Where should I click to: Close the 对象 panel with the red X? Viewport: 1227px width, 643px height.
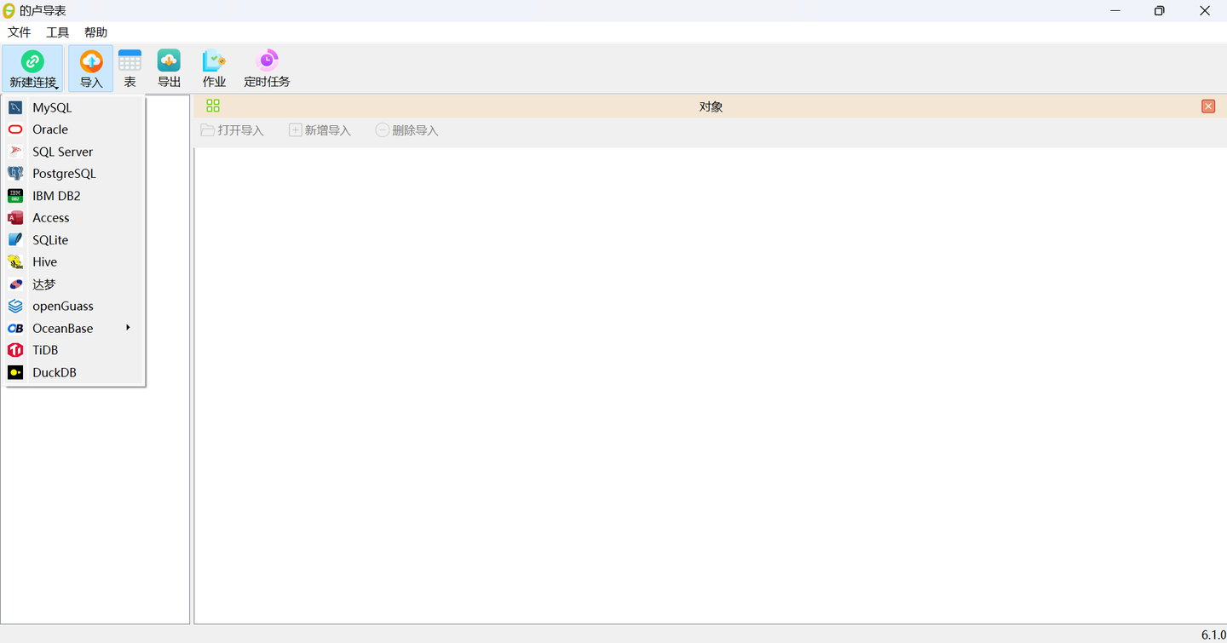1208,106
